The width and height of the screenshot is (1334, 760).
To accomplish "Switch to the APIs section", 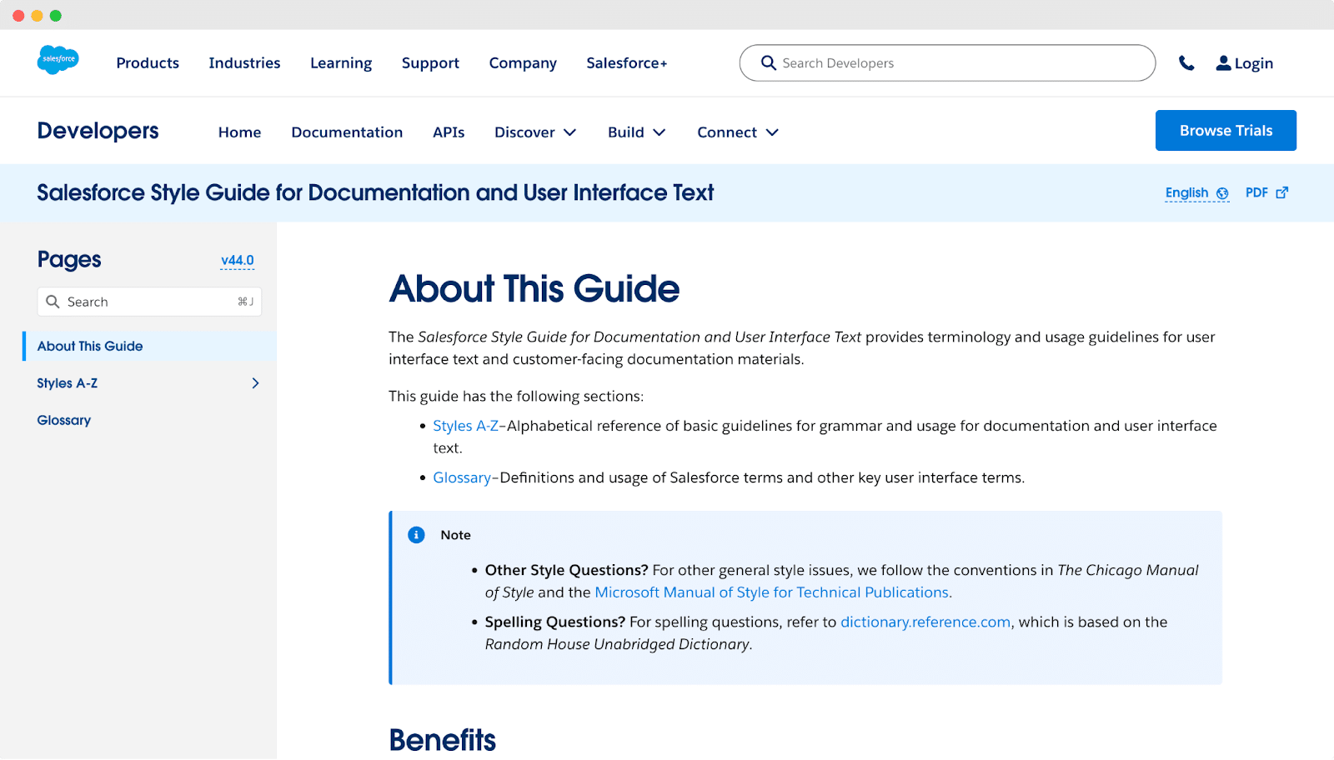I will pos(448,132).
